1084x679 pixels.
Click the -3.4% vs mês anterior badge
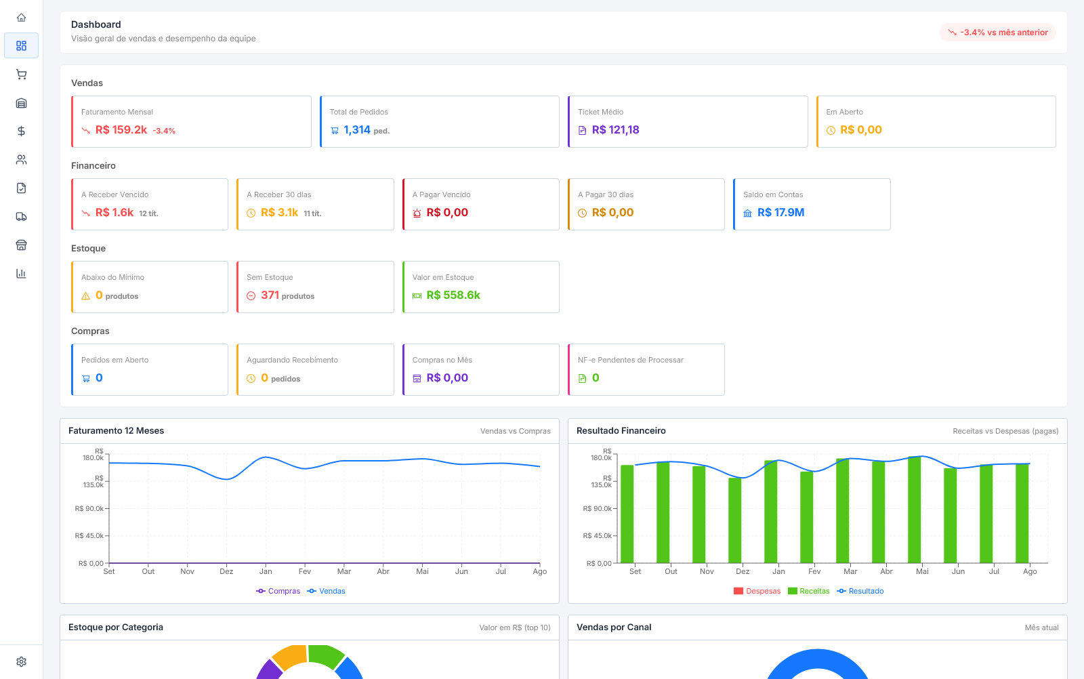coord(997,33)
